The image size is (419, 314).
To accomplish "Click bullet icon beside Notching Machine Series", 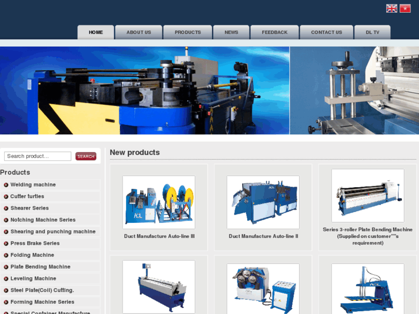I will click(x=6, y=220).
